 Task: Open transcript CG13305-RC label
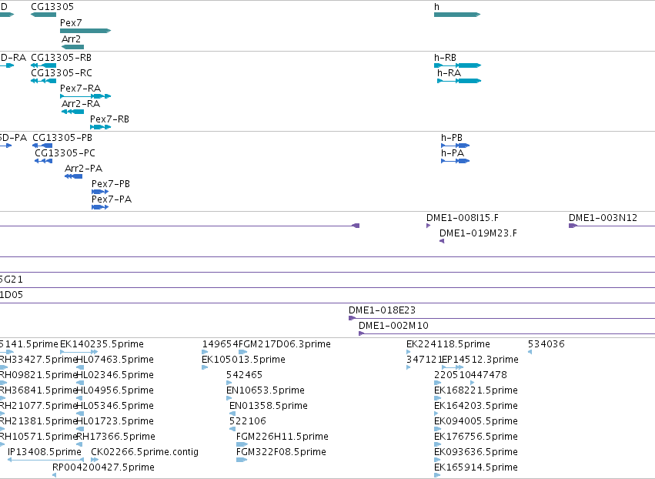pos(62,73)
